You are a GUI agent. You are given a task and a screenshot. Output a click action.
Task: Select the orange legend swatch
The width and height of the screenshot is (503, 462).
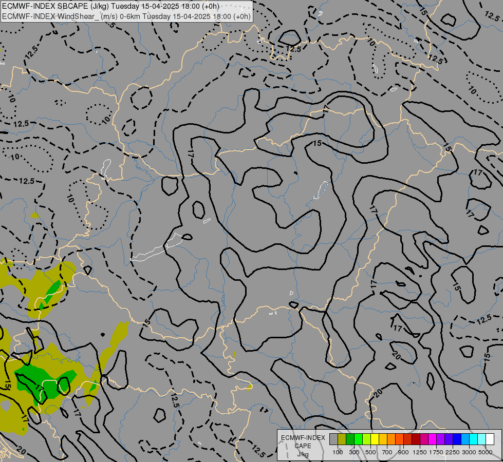pyautogui.click(x=391, y=439)
